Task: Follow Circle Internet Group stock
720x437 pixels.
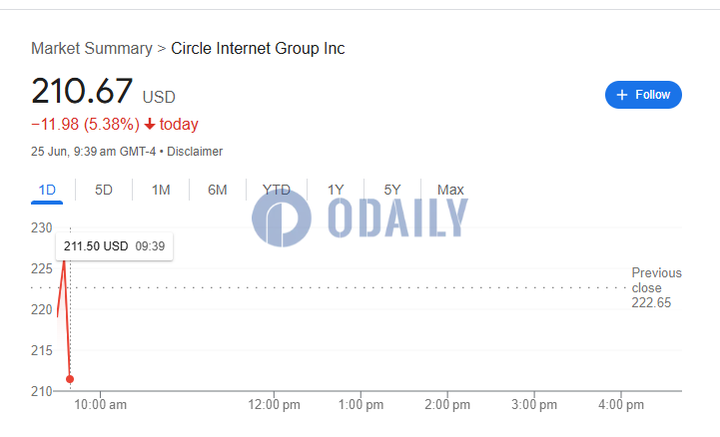Action: click(643, 95)
